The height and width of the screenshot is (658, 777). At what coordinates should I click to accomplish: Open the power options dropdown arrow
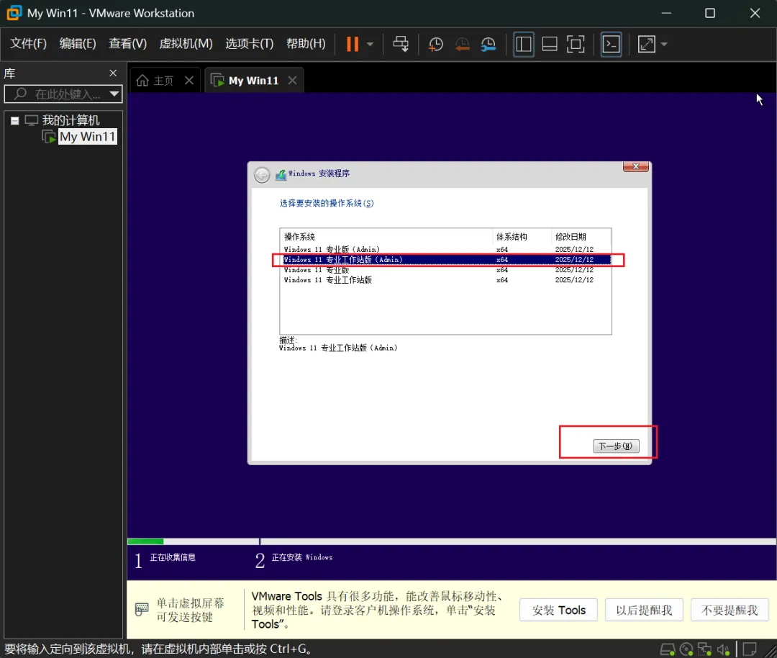coord(371,44)
